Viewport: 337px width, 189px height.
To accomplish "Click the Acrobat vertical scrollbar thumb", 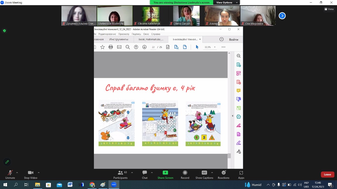I will (229, 156).
